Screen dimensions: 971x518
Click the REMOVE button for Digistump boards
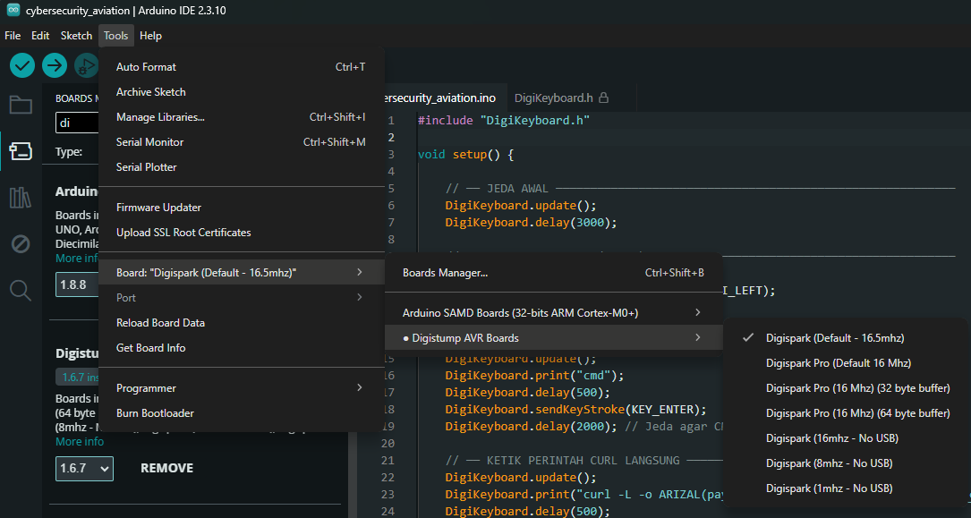(x=167, y=468)
